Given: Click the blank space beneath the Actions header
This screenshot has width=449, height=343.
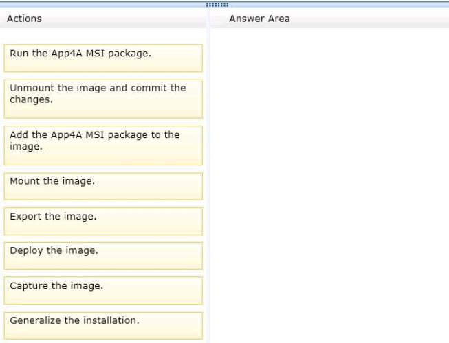Looking at the screenshot, I should point(103,36).
